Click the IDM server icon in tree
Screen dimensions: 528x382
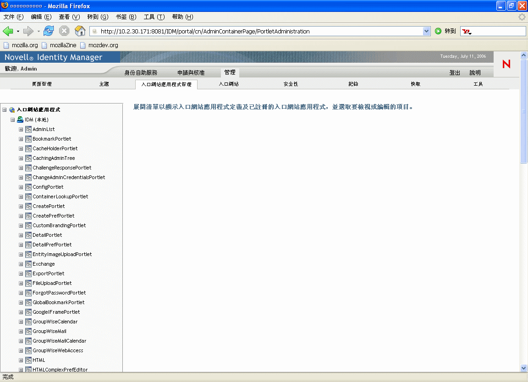click(x=20, y=120)
